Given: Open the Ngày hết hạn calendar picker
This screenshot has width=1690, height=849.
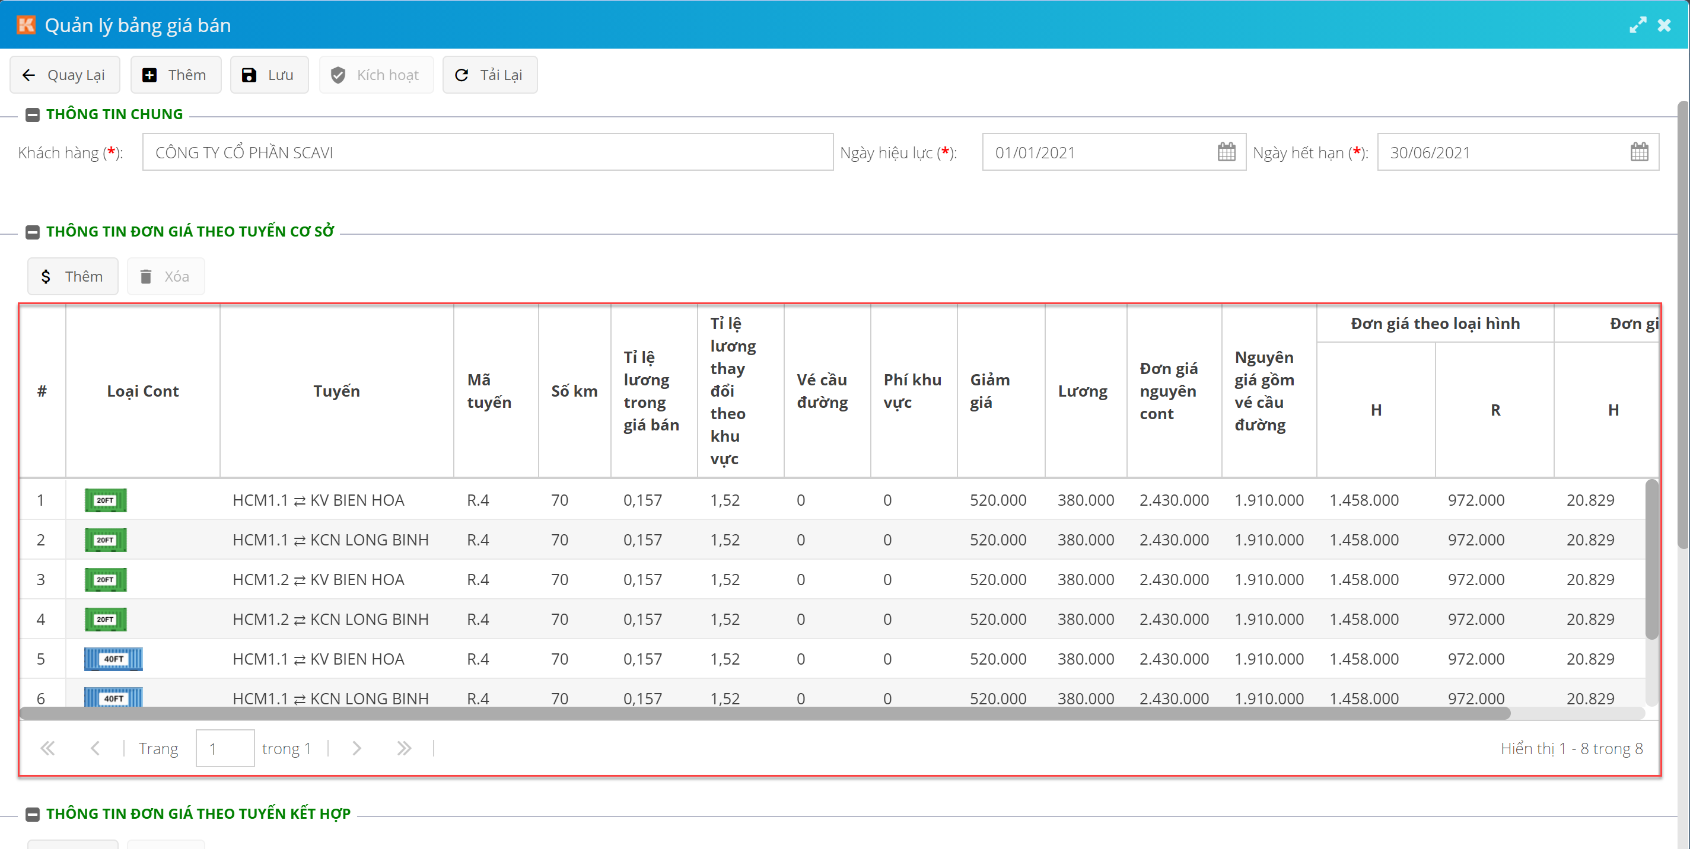Looking at the screenshot, I should click(x=1638, y=152).
